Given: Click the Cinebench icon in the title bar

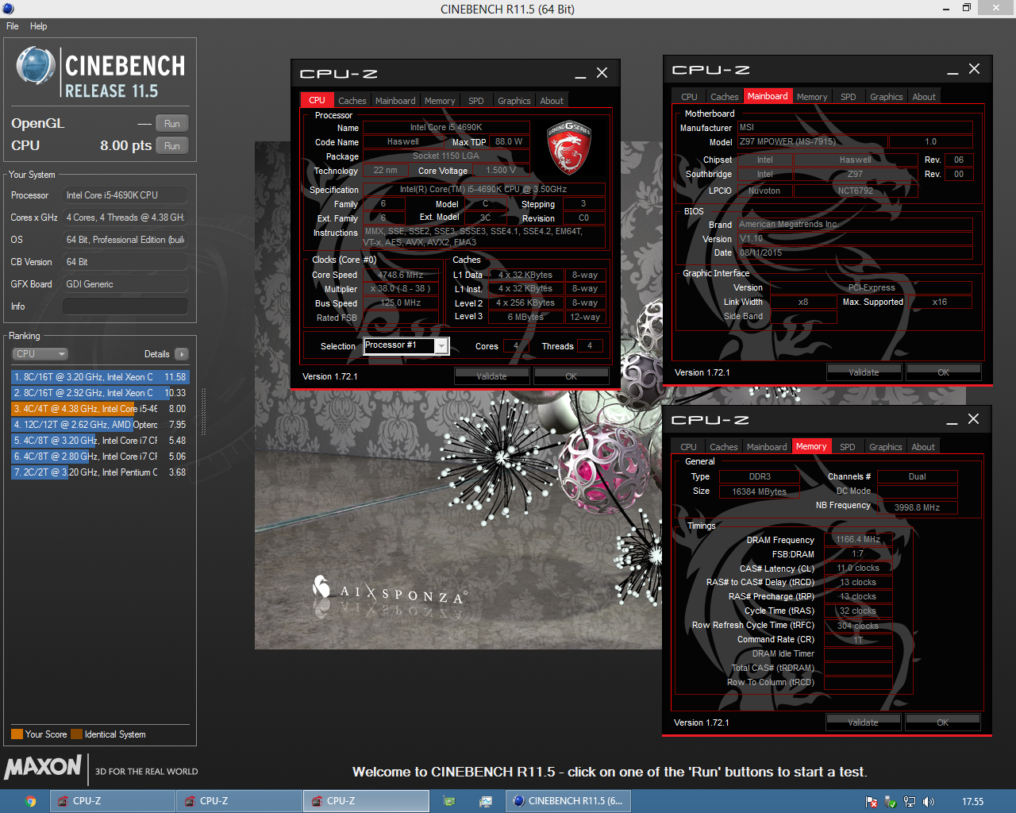Looking at the screenshot, I should pos(8,9).
